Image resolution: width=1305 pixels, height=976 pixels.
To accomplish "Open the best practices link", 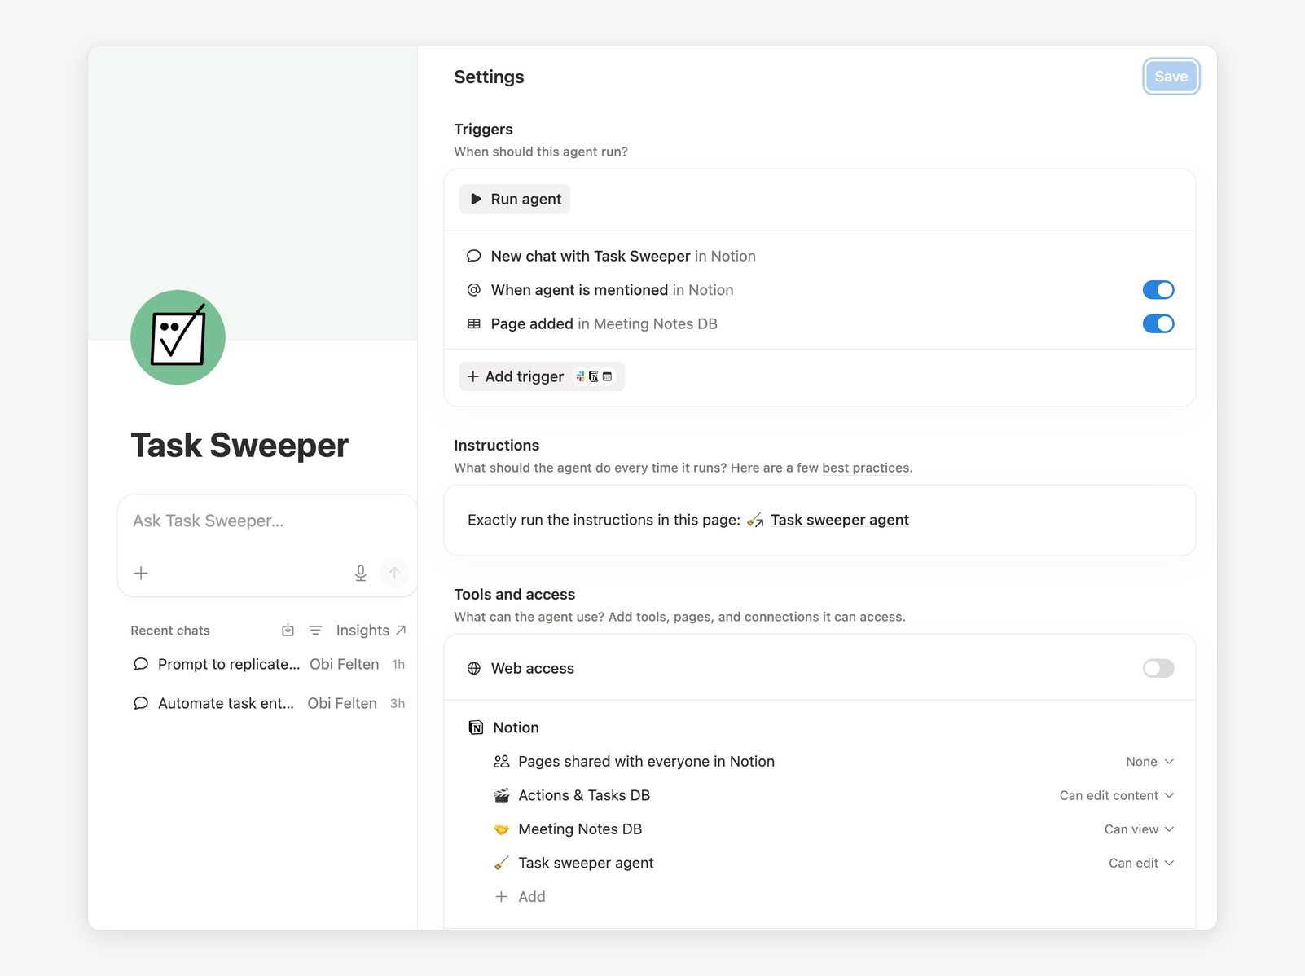I will pyautogui.click(x=866, y=468).
